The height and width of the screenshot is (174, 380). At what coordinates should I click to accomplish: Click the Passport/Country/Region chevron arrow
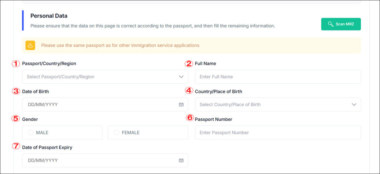click(x=181, y=77)
